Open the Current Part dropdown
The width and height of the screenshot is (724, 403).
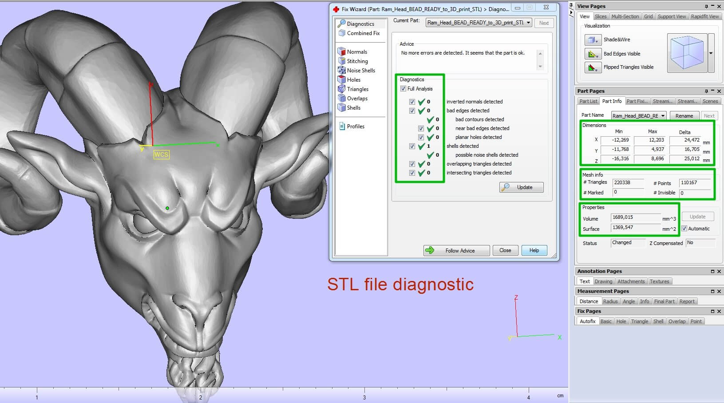tap(528, 23)
